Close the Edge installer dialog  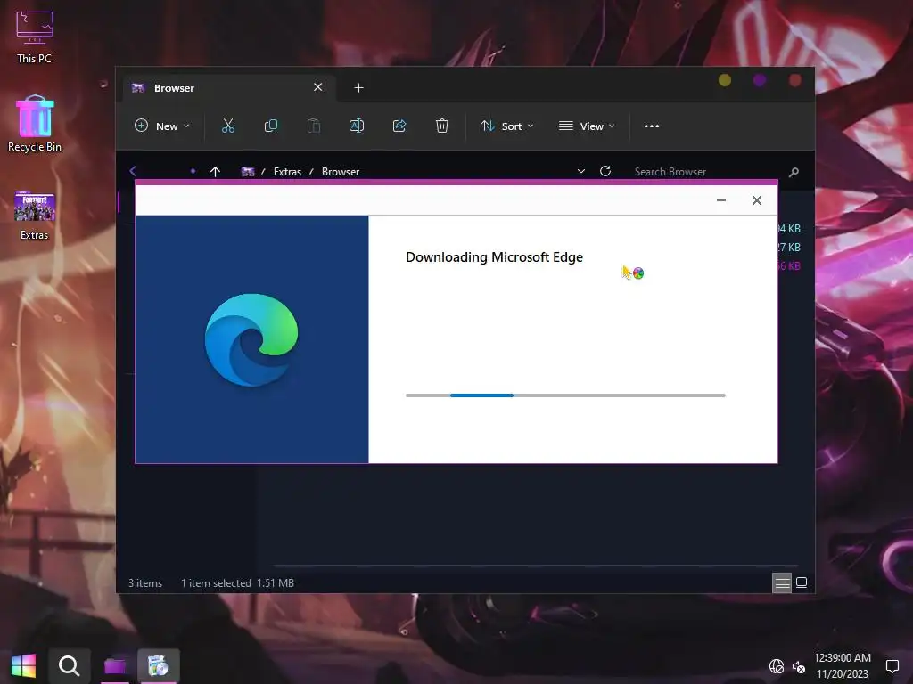click(x=756, y=200)
